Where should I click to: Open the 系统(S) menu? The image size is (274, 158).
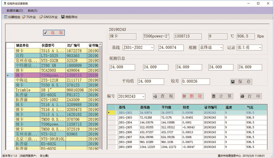(32, 11)
